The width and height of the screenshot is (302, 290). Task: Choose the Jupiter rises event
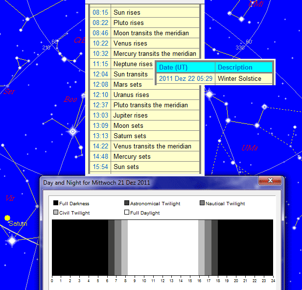[144, 116]
